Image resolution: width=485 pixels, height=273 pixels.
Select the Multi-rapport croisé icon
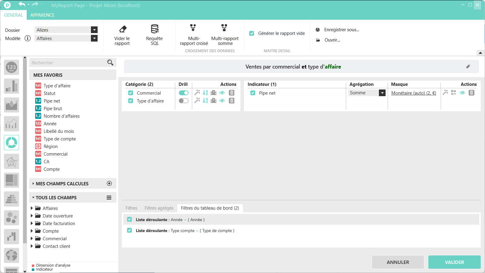point(193,28)
